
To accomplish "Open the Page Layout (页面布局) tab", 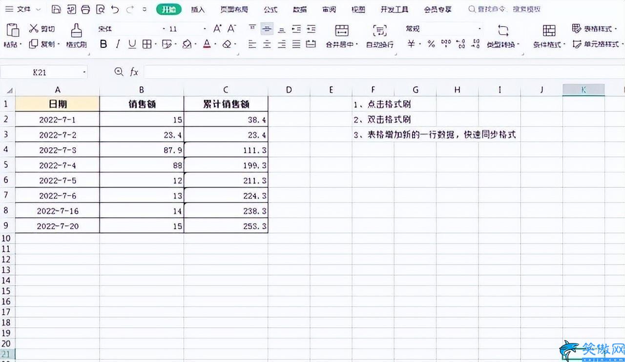I will tap(234, 9).
